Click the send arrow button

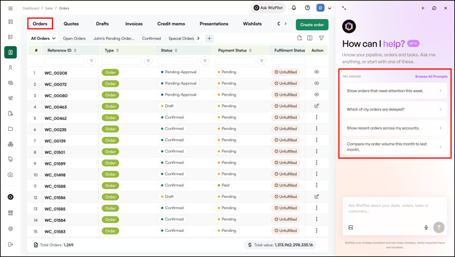coord(439,227)
